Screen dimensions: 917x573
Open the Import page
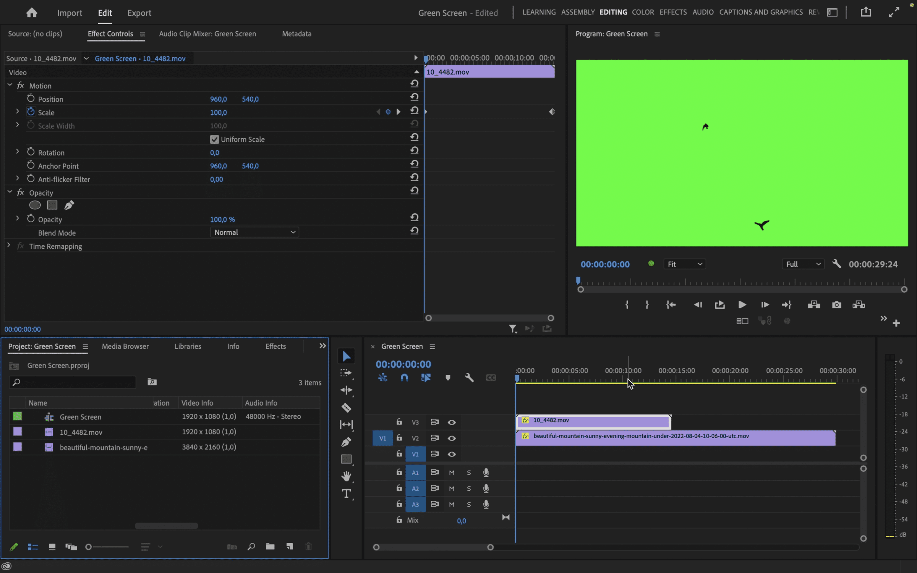pyautogui.click(x=70, y=13)
